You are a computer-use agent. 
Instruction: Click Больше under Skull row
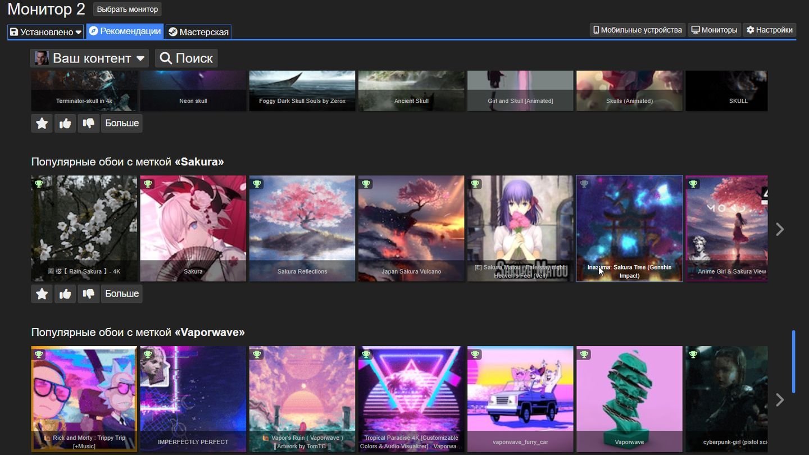[x=122, y=123]
